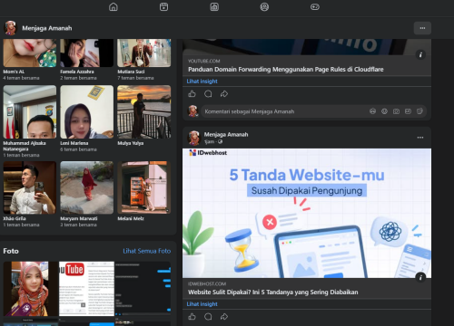
Task: Open dark chat screenshot in Foto section
Action: point(143,289)
